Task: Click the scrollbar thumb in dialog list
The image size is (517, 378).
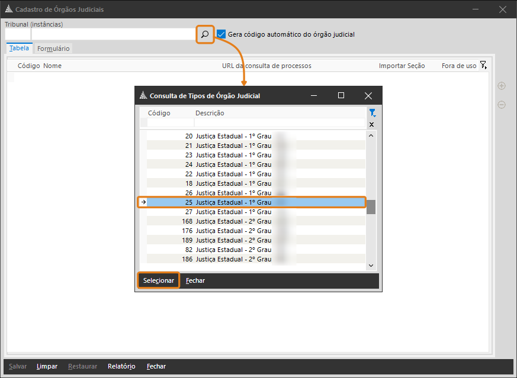Action: (371, 207)
